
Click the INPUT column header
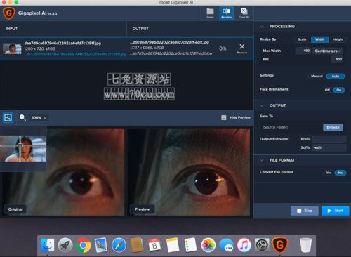click(x=12, y=29)
